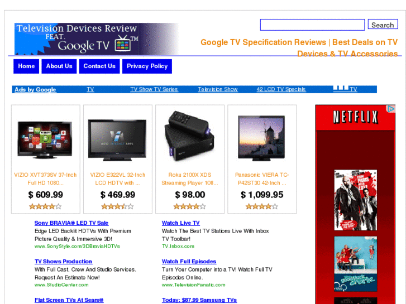Click the $ 469.99 price
406x304 pixels.
118,195
